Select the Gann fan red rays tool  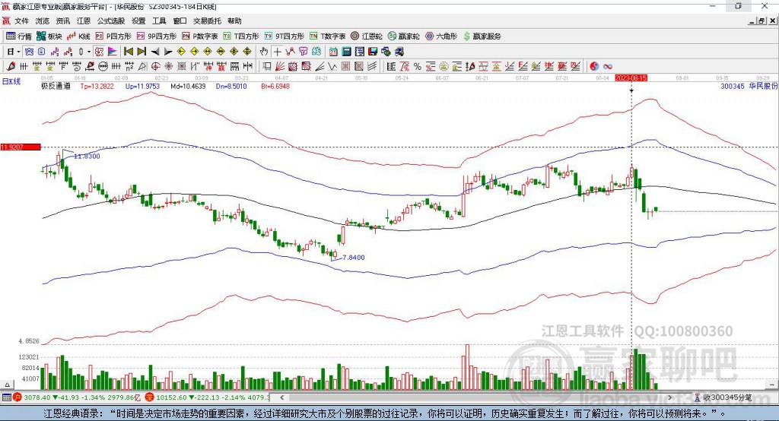(280, 67)
